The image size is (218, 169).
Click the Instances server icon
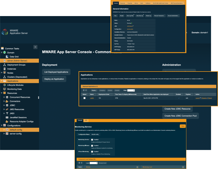pyautogui.click(x=5, y=69)
